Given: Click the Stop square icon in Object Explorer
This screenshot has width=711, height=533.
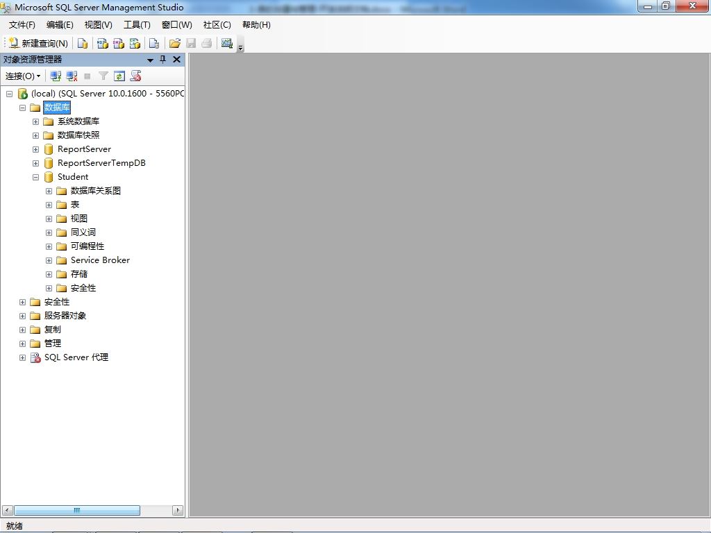Looking at the screenshot, I should pos(87,76).
